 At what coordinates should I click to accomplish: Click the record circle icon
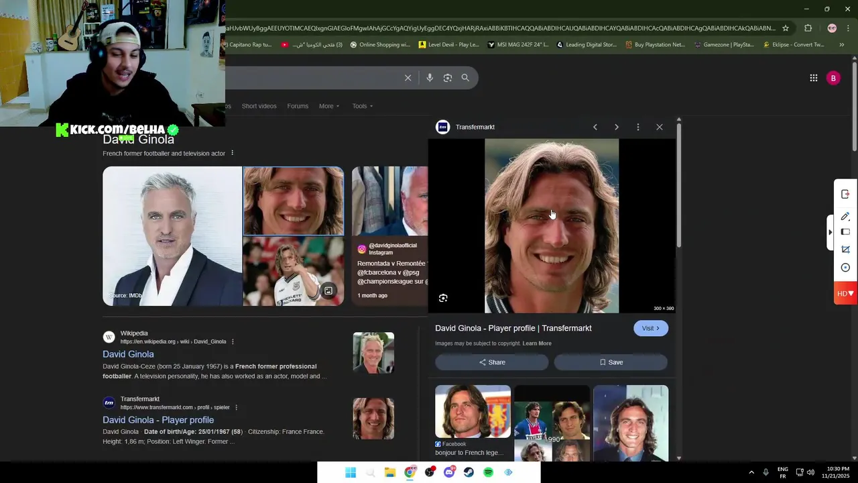845,268
